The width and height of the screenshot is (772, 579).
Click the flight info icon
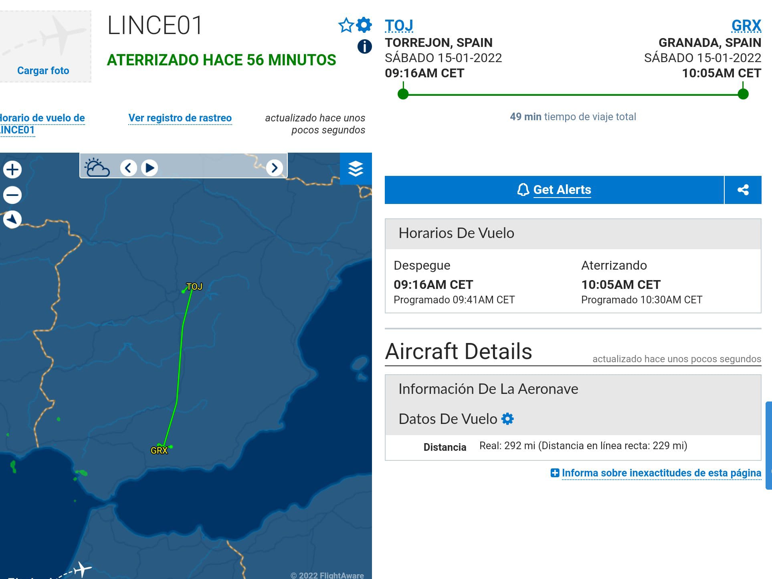tap(364, 46)
